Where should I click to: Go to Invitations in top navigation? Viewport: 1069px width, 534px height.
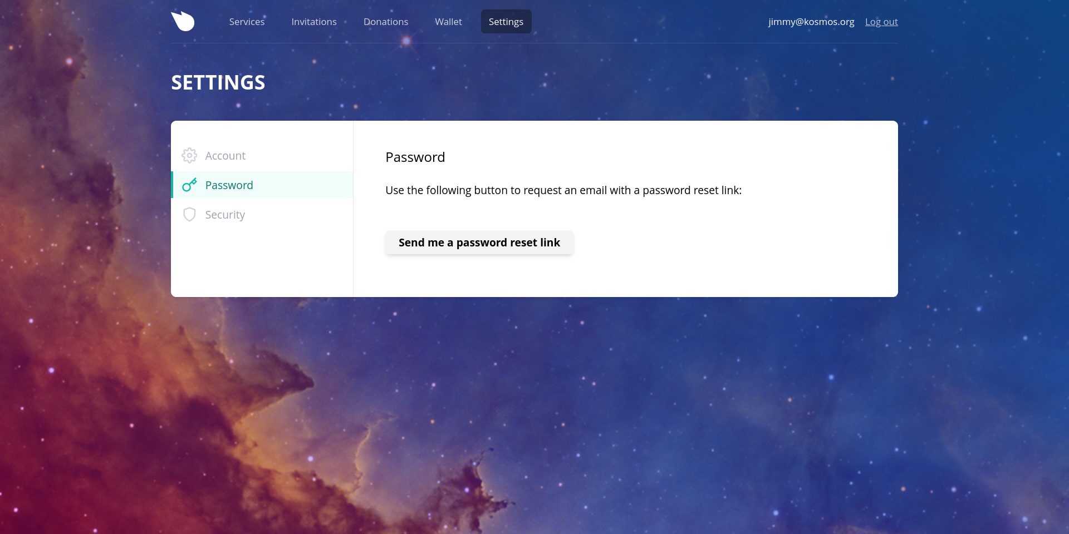[314, 22]
